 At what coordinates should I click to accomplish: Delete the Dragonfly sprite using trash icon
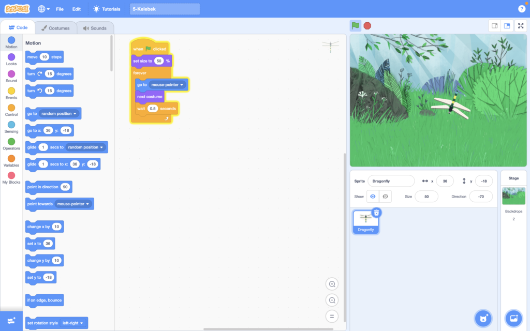coord(377,213)
